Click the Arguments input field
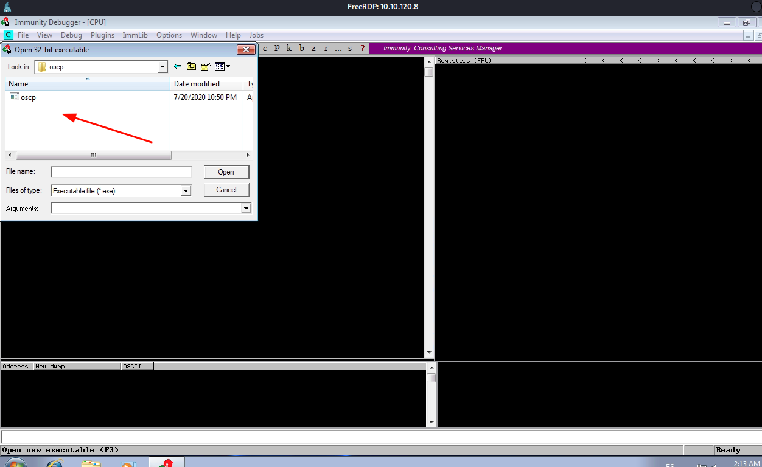The width and height of the screenshot is (762, 467). coord(146,209)
